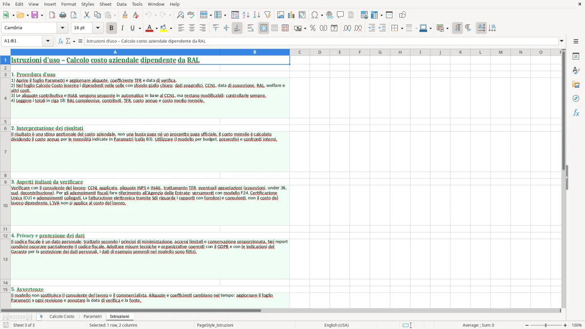The image size is (585, 329).
Task: Open Find & Replace from the toolbar
Action: pyautogui.click(x=180, y=15)
